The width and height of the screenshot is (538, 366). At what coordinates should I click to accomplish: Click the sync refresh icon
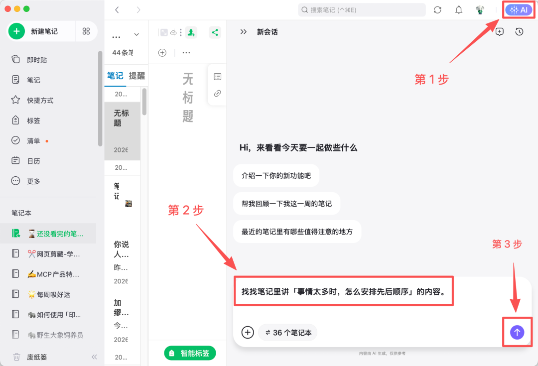437,10
